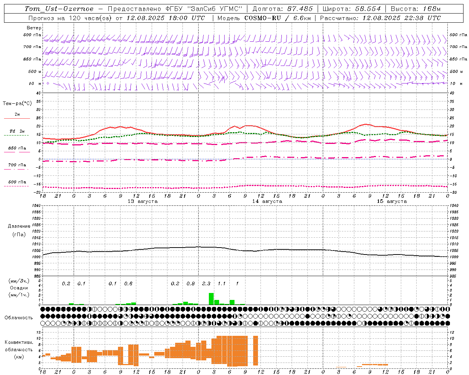Click the 1.1 precipitation value
469x375 pixels.
(222, 283)
